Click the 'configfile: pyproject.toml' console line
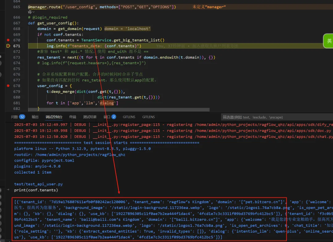This screenshot has height=242, width=333. 44,160
